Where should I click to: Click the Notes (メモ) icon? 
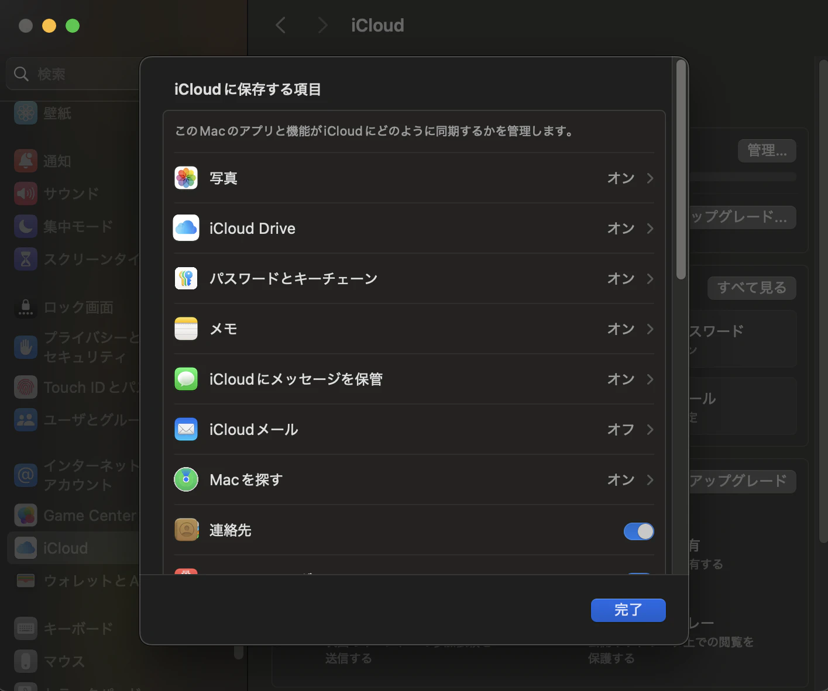click(x=186, y=329)
